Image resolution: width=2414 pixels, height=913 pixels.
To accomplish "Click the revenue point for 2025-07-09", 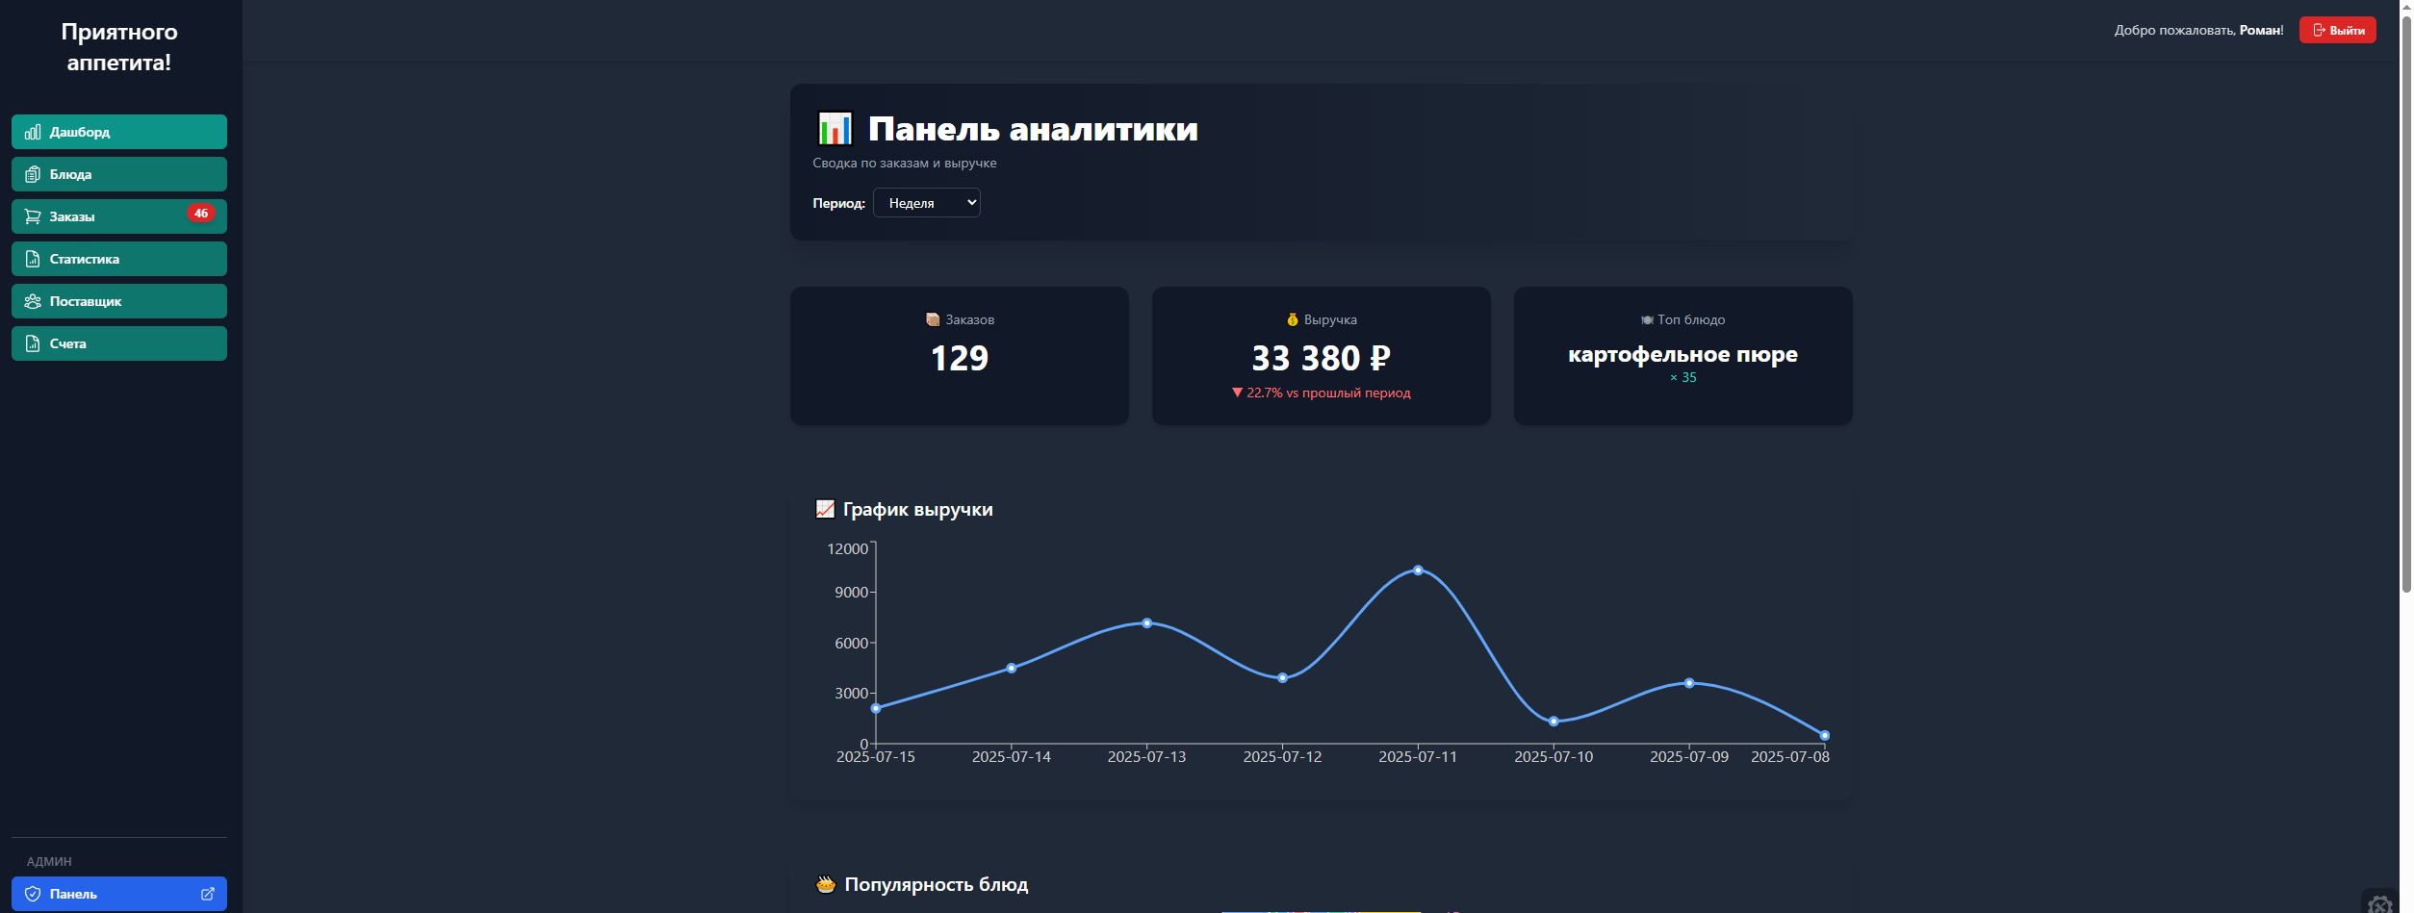I will [x=1689, y=683].
